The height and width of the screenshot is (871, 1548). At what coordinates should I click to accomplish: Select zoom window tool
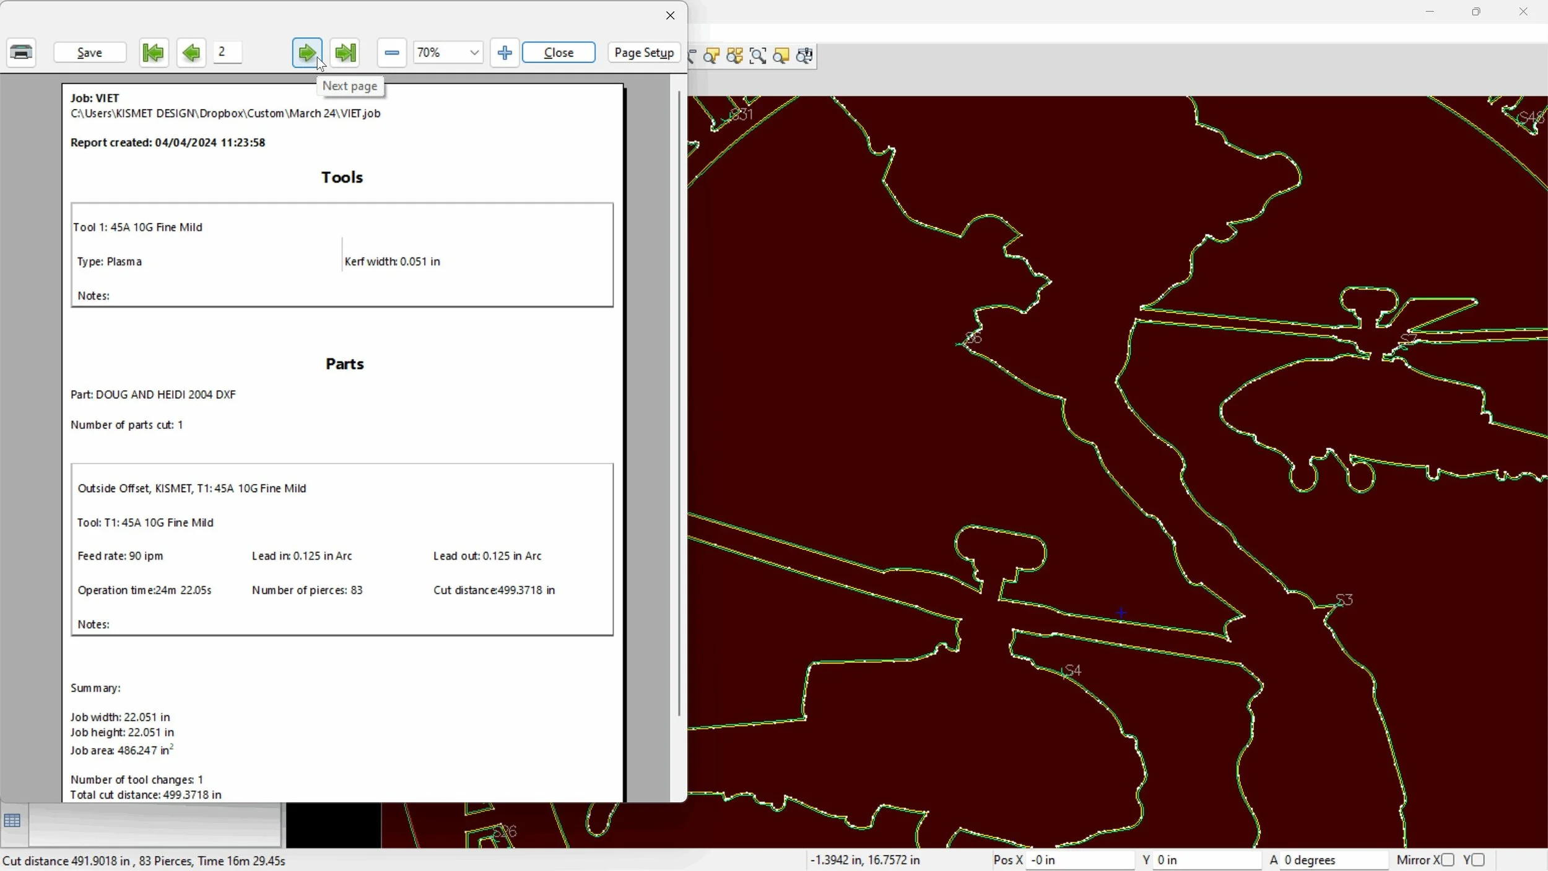tap(758, 56)
